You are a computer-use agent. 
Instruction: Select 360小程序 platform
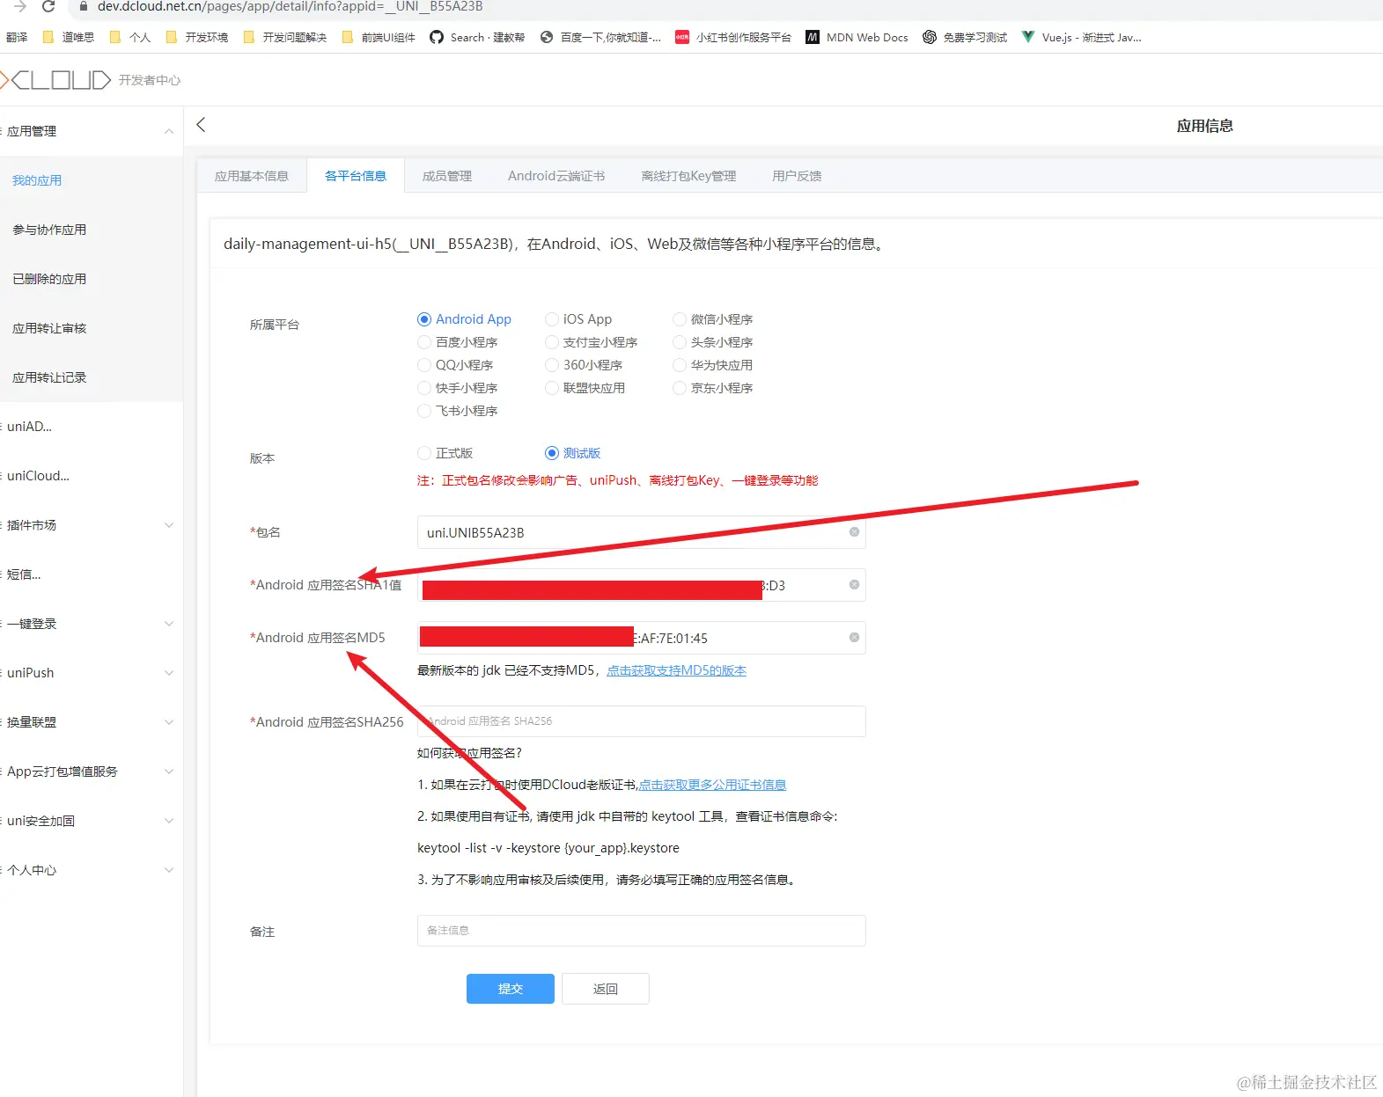coord(584,365)
